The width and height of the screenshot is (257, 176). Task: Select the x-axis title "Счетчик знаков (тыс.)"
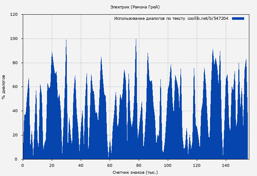click(x=135, y=172)
